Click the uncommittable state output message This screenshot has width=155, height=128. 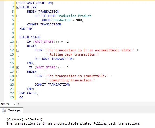tap(73, 123)
